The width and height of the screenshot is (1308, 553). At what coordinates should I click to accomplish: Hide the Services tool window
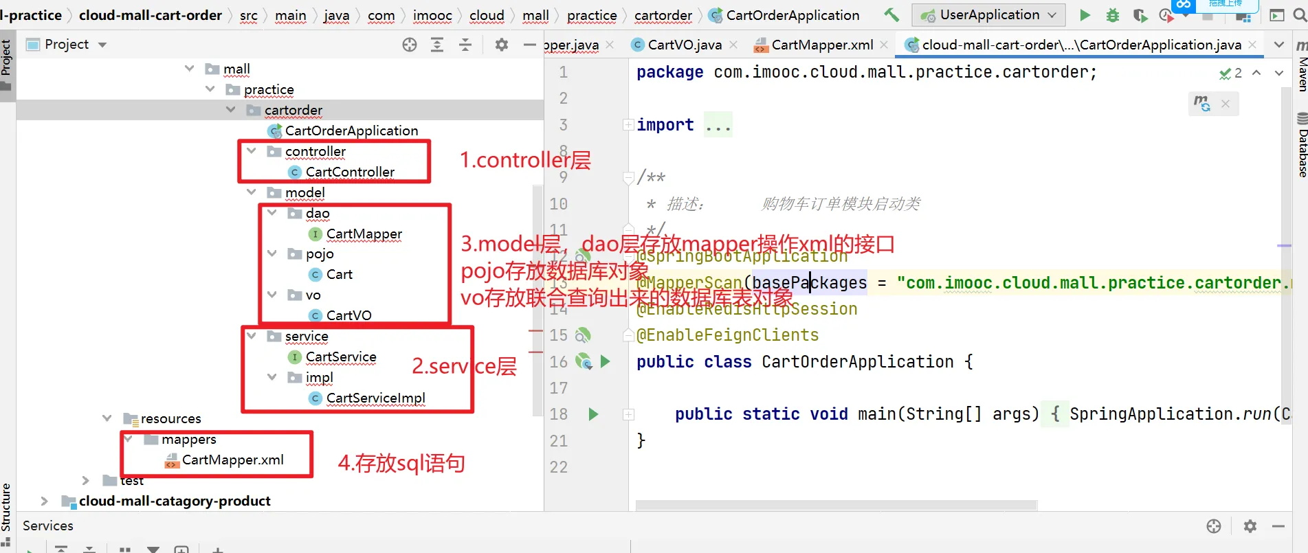pos(1278,526)
